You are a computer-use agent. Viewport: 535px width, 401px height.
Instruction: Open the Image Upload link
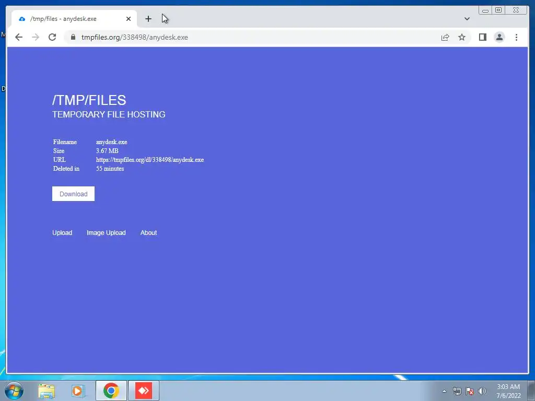[106, 232]
